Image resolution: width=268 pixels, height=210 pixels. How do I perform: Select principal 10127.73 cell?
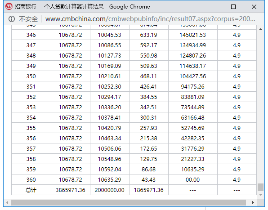[110, 55]
